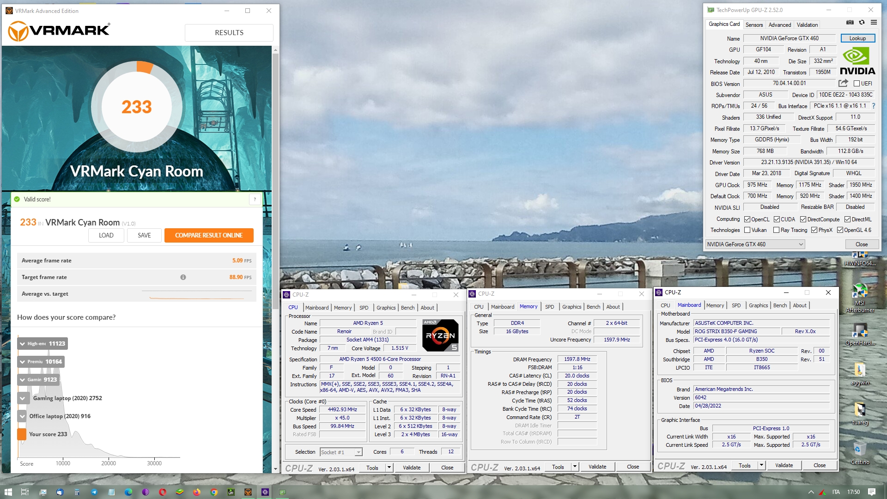Open the GPU-Z hamburger menu

874,22
